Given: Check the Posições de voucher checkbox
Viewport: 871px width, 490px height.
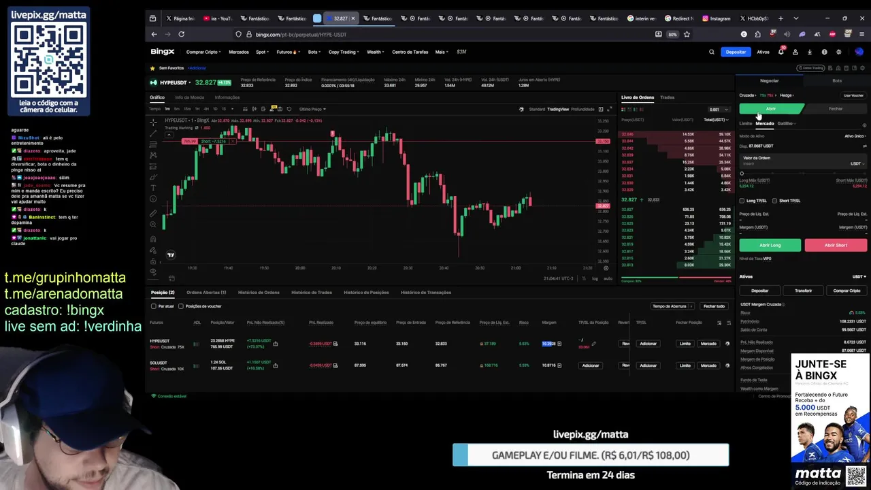Looking at the screenshot, I should pyautogui.click(x=180, y=306).
